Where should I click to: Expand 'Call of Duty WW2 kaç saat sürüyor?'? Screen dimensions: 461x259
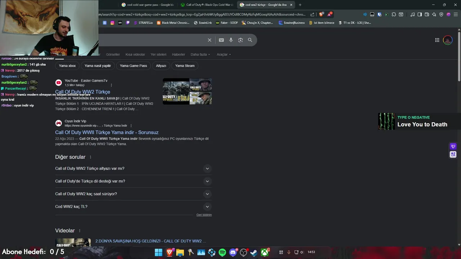(133, 194)
